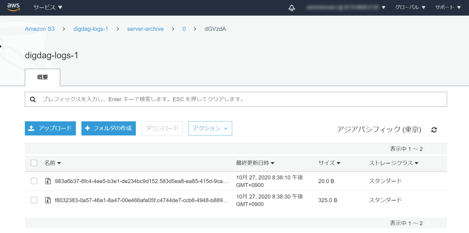Click the dGVzdA breadcrumb text

point(215,29)
